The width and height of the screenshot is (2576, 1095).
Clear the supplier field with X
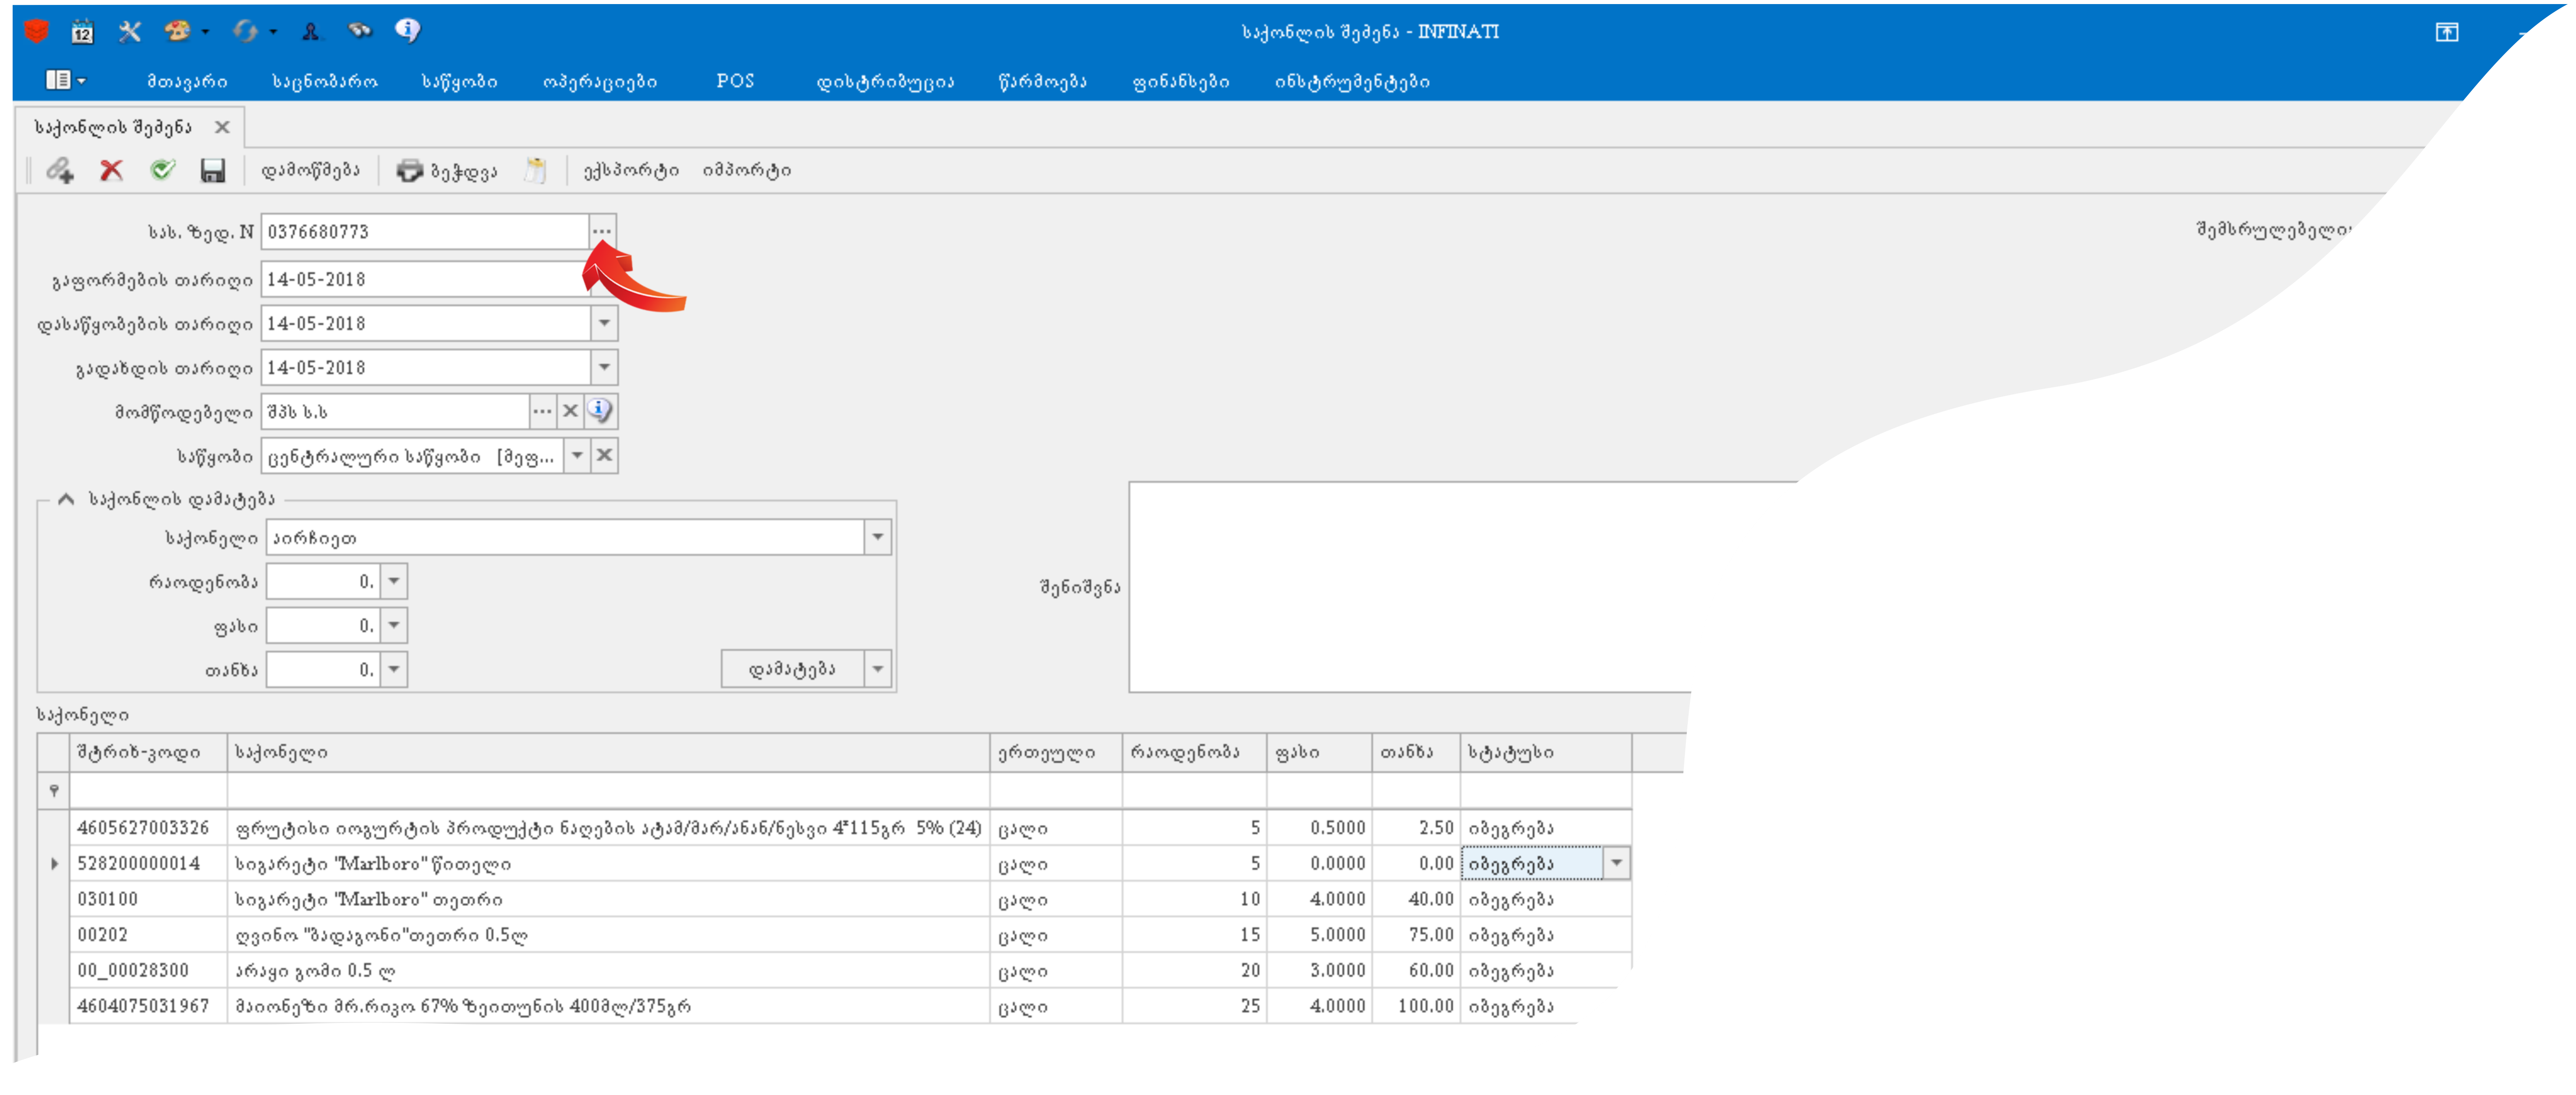click(570, 411)
